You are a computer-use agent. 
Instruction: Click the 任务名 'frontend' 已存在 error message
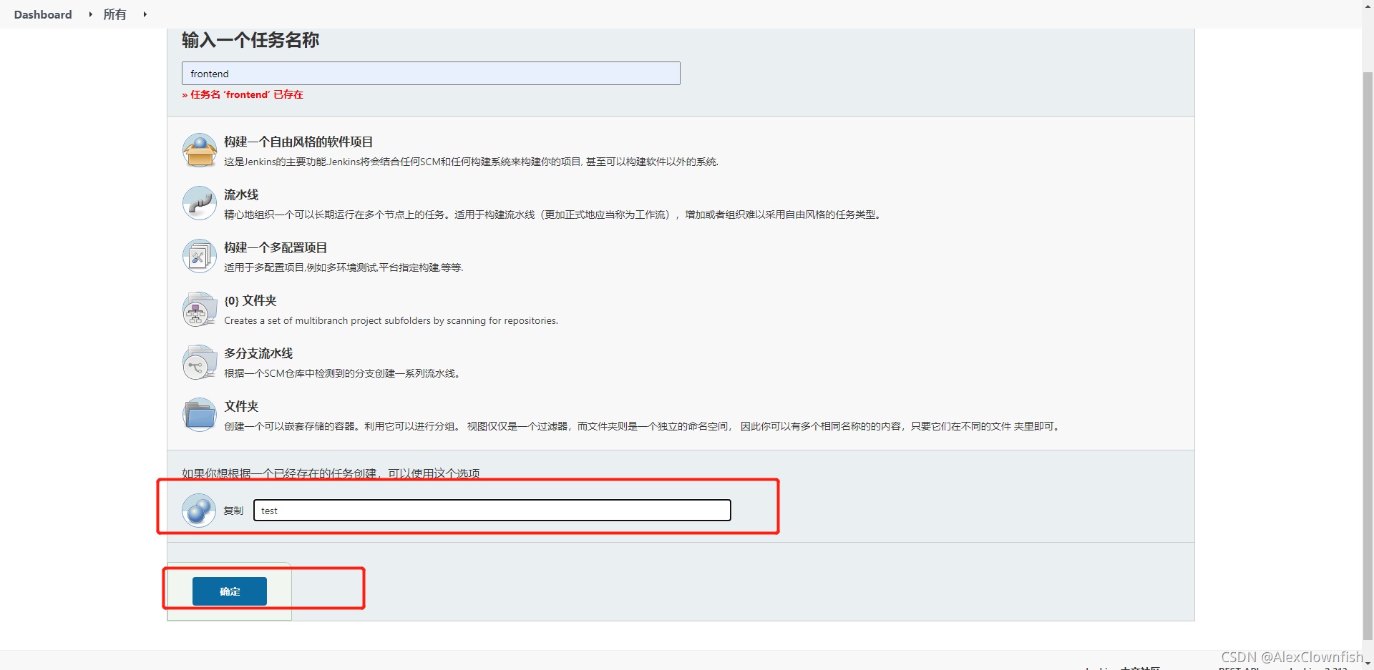tap(243, 94)
